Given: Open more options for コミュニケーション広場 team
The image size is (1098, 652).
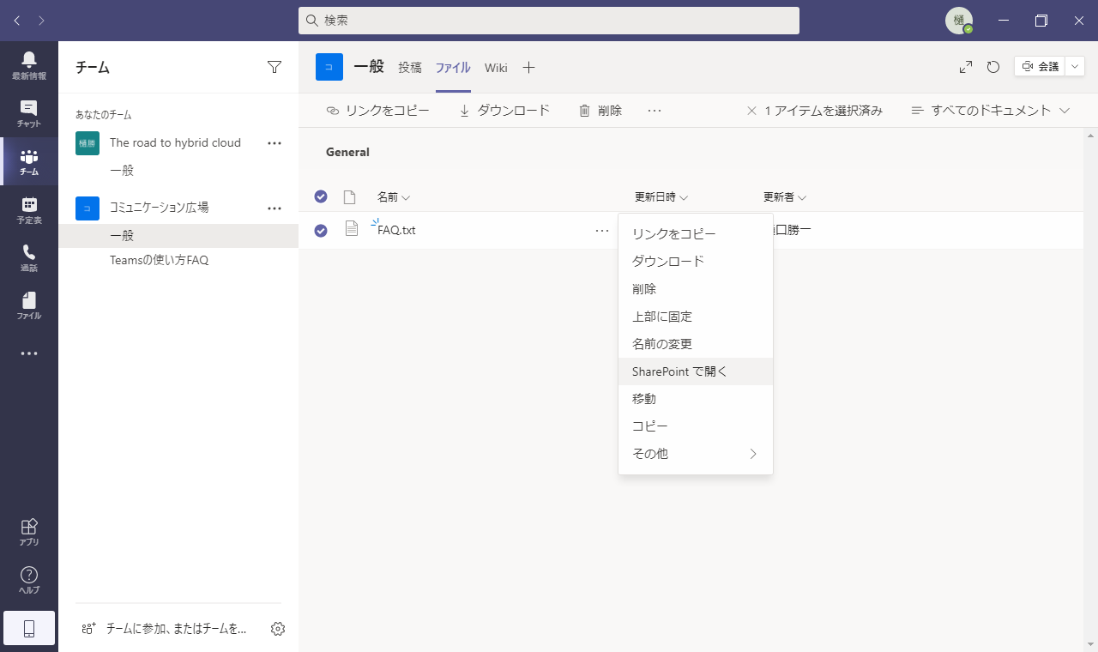Looking at the screenshot, I should click(274, 208).
